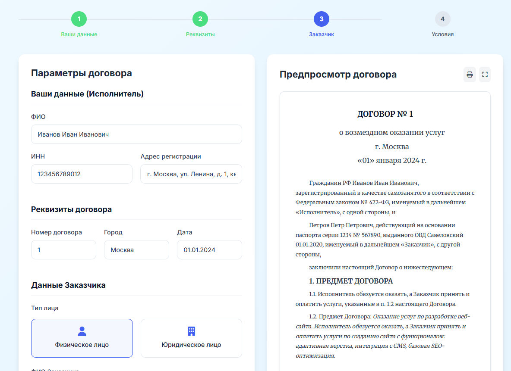
Task: Click the person icon for Физическое лицо
Action: click(x=82, y=331)
